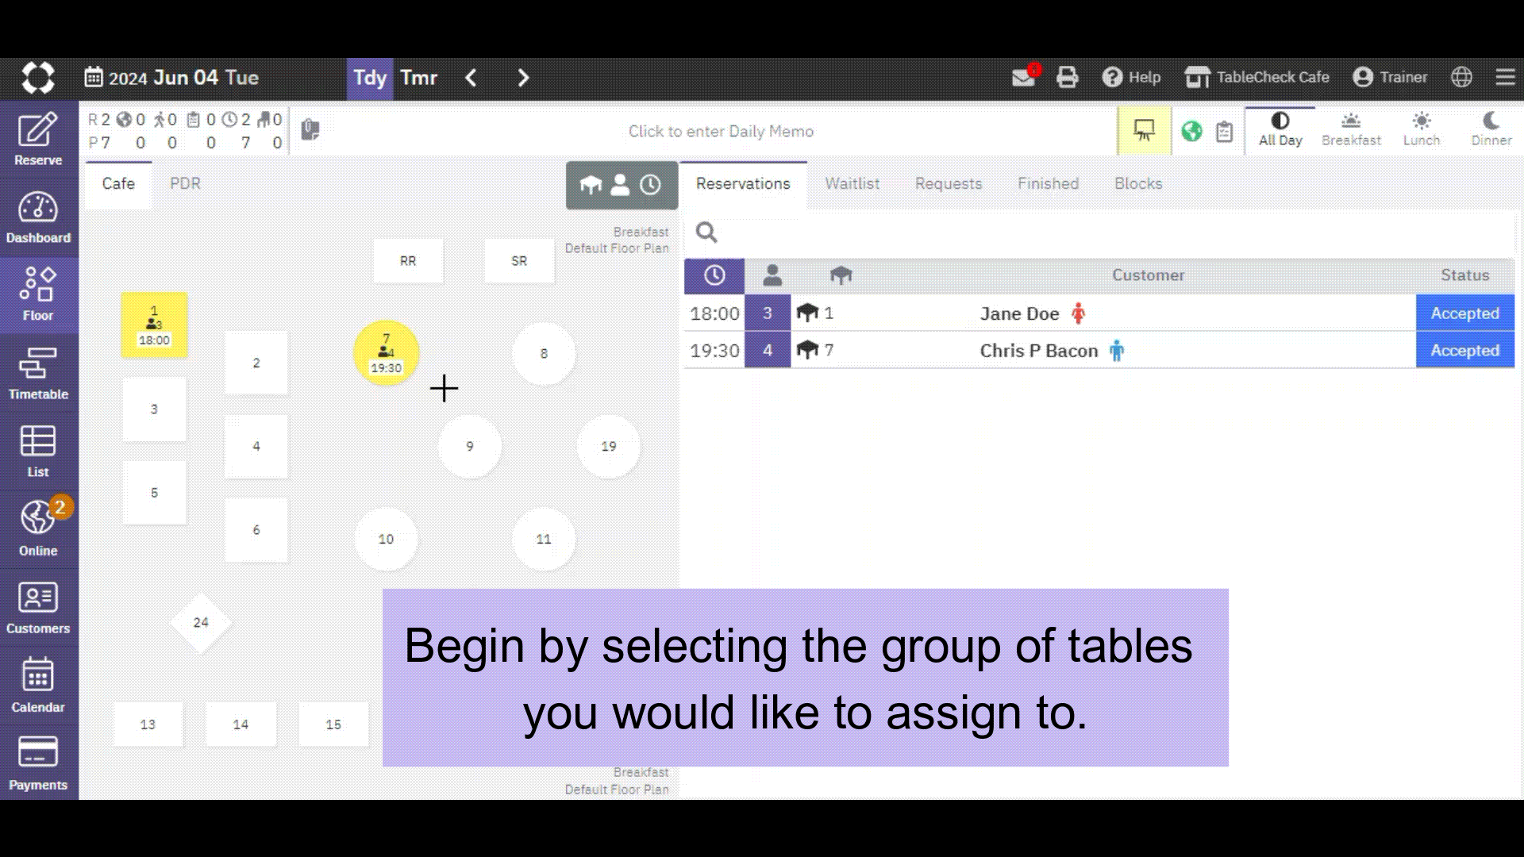
Task: Open the hamburger menu icon
Action: coord(1505,77)
